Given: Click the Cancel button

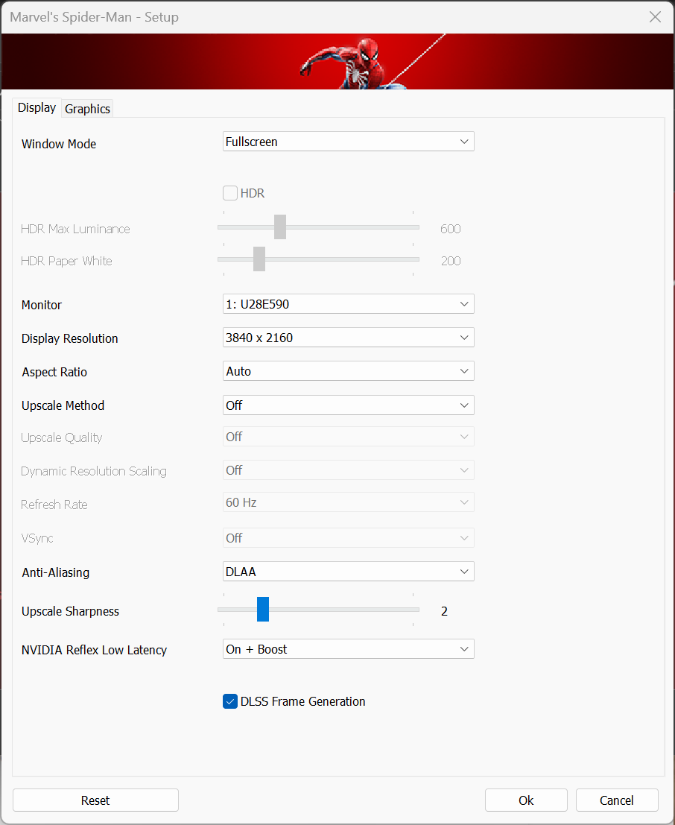Looking at the screenshot, I should coord(617,800).
